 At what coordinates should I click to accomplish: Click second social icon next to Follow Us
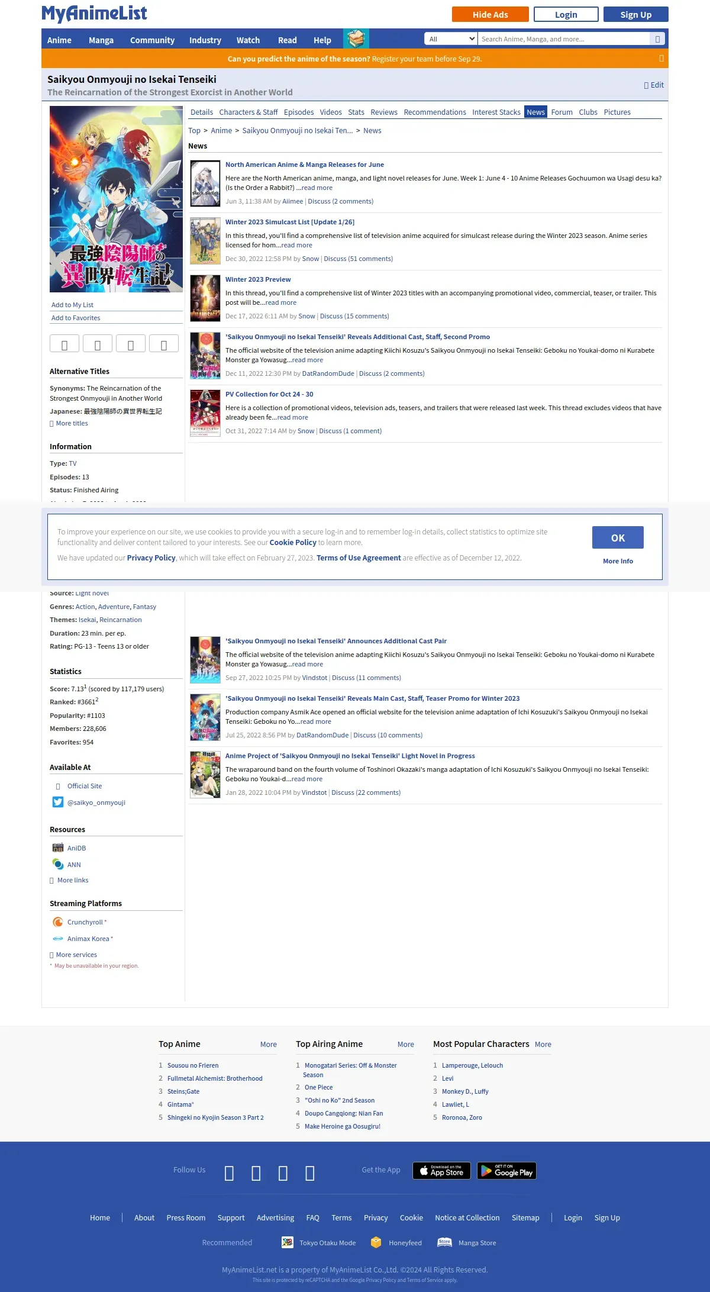pyautogui.click(x=256, y=1173)
